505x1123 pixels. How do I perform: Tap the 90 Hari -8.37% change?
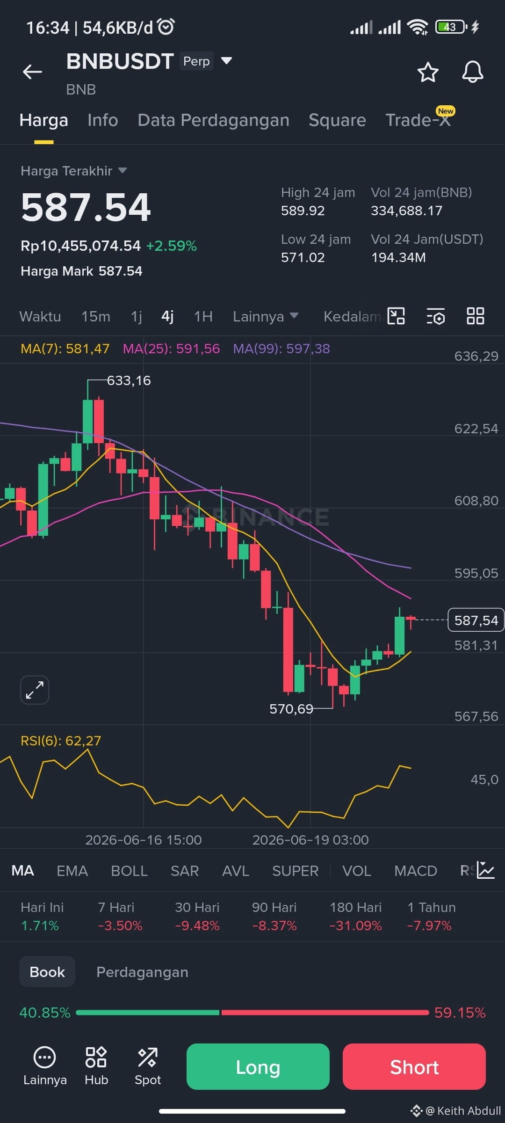(274, 916)
